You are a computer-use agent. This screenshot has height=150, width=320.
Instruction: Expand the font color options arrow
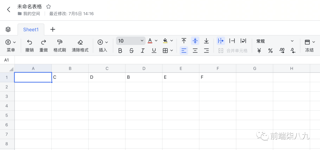click(156, 41)
